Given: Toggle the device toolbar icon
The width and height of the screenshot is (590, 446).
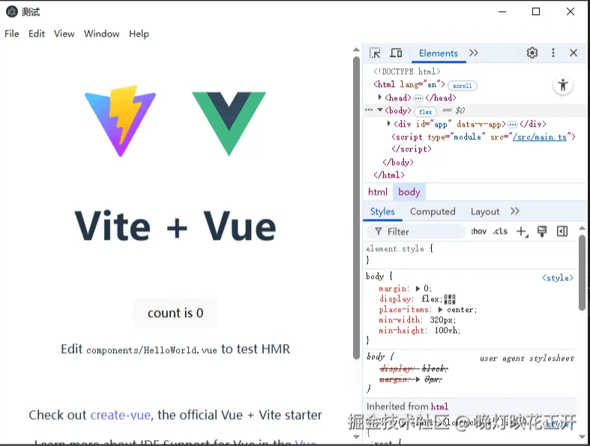Looking at the screenshot, I should point(396,52).
